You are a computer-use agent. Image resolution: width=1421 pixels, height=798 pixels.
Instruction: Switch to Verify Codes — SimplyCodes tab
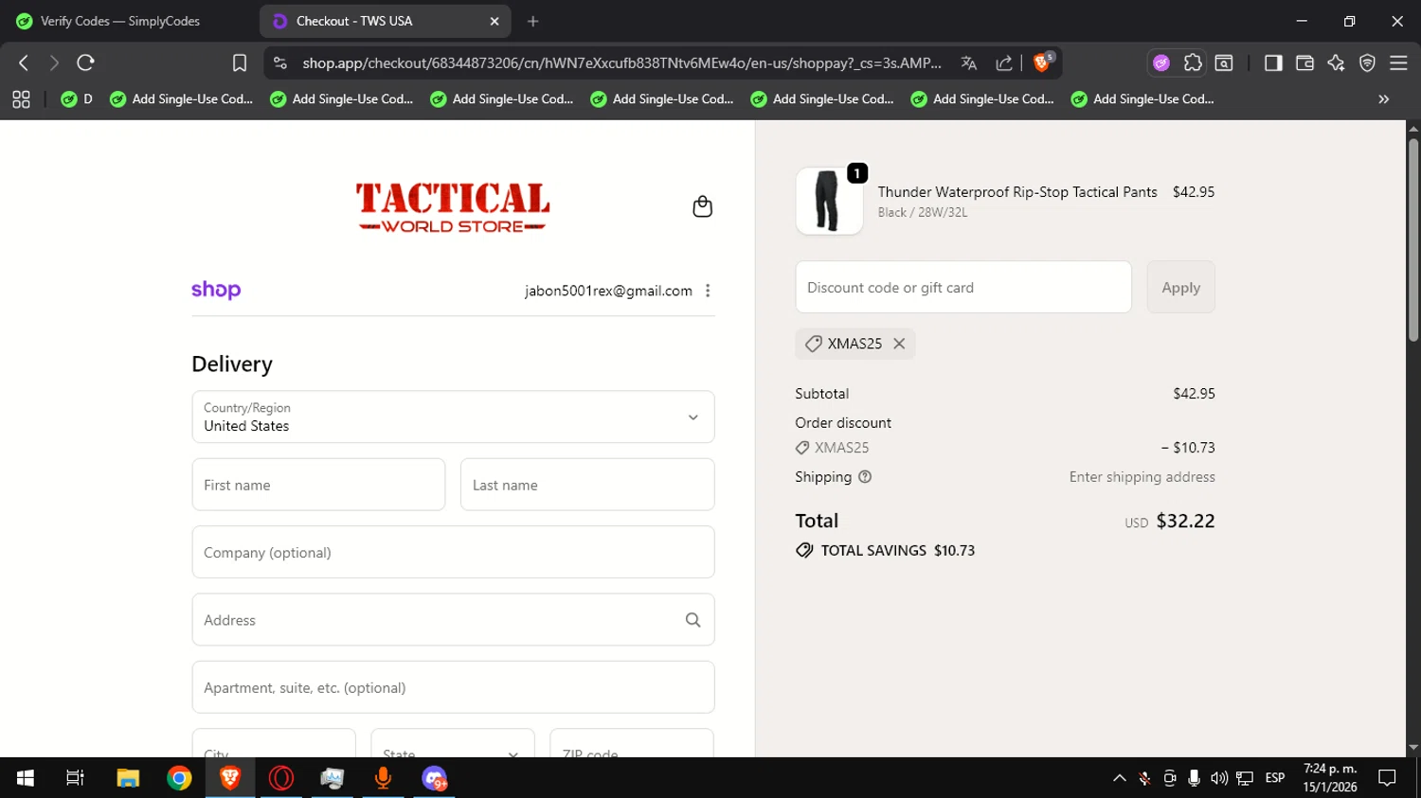(x=120, y=21)
